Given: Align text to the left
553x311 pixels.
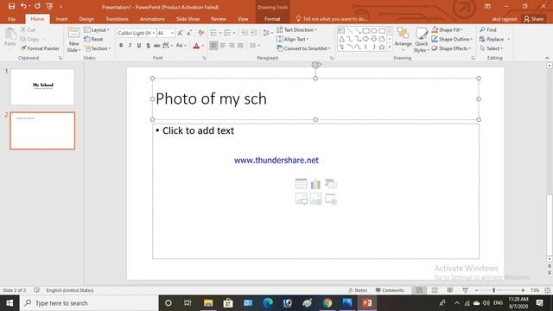Looking at the screenshot, I should coord(213,46).
